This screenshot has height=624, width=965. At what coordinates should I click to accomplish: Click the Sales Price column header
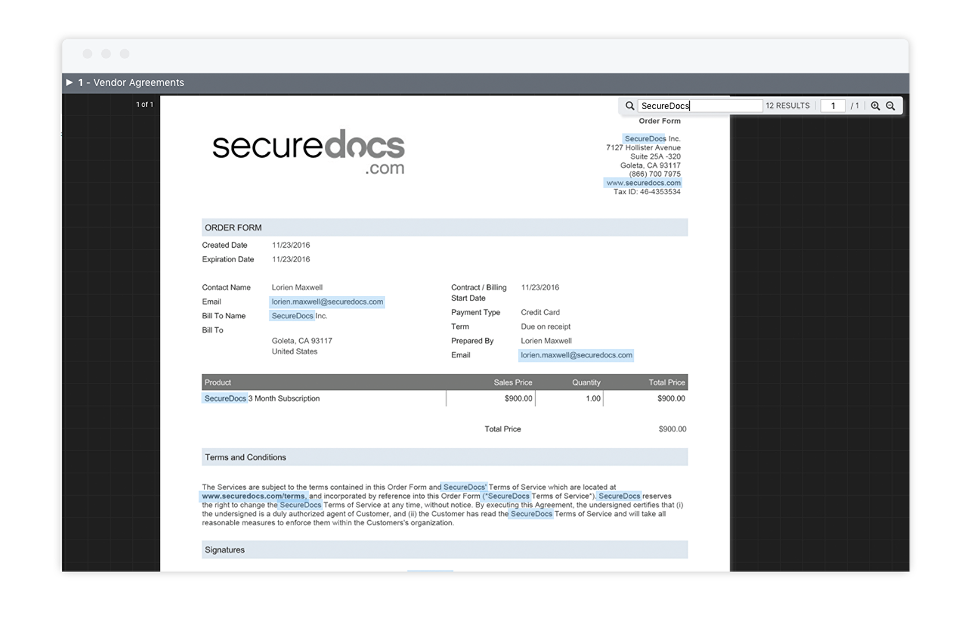pos(513,382)
